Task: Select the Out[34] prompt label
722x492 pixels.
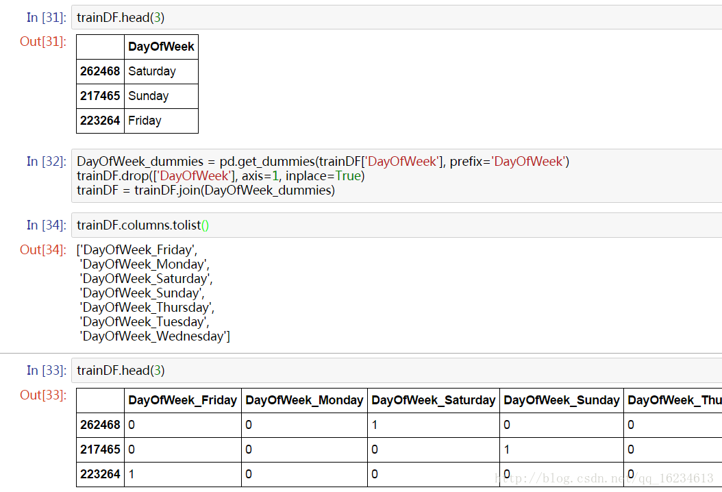Action: click(43, 249)
